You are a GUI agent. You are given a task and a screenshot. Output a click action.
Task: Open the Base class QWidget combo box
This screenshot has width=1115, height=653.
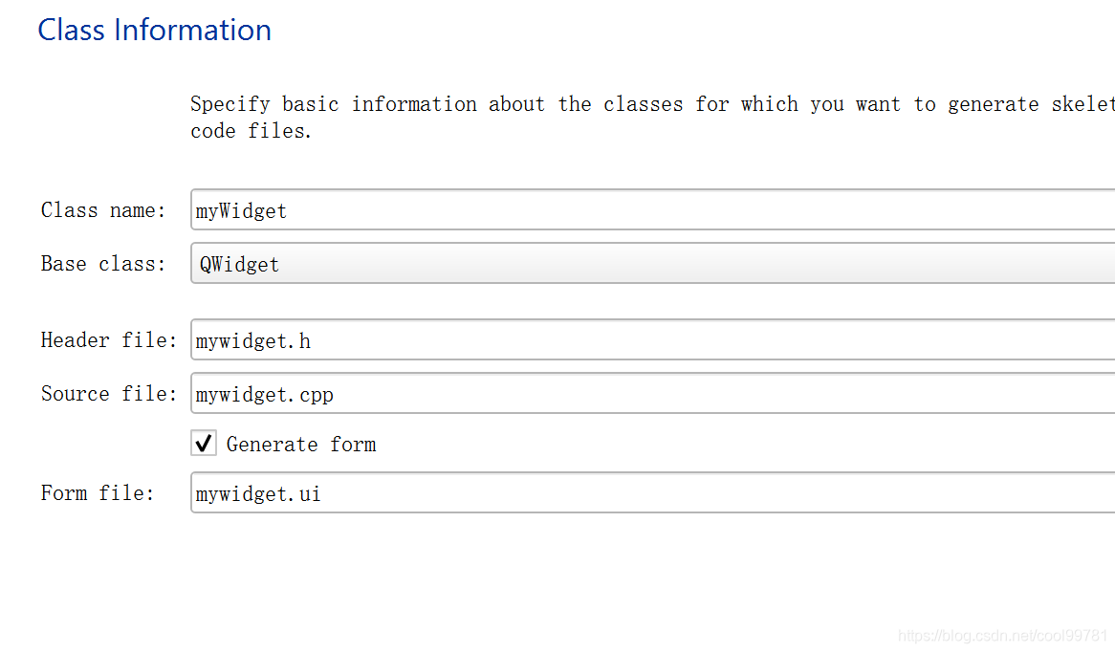tap(652, 264)
